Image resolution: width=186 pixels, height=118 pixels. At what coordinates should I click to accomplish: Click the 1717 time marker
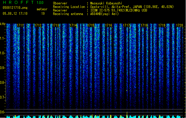[x=127, y=25]
